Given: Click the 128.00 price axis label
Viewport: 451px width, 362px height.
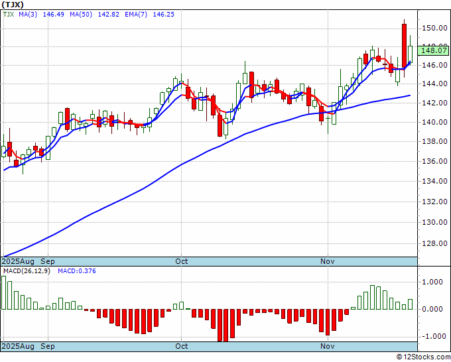Looking at the screenshot, I should click(434, 243).
